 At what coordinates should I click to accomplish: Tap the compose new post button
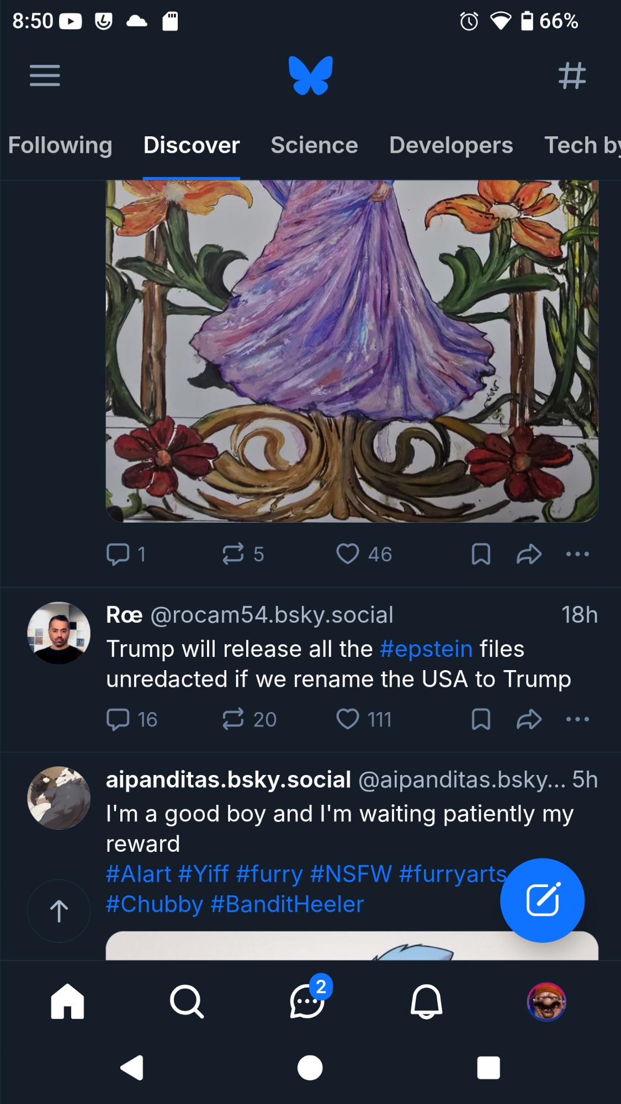coord(542,900)
